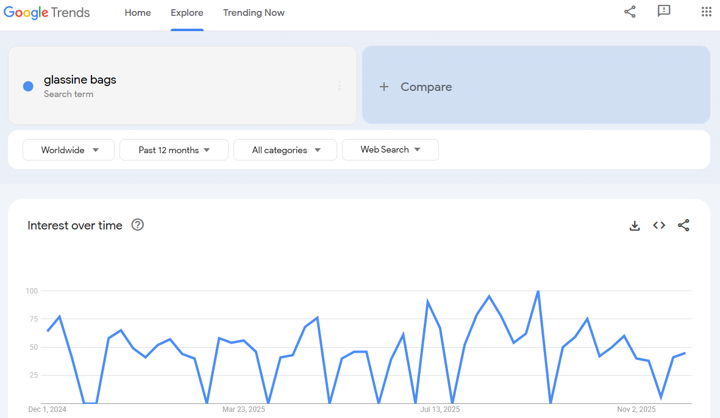The image size is (720, 418).
Task: Click the plus icon in Compare box
Action: pyautogui.click(x=384, y=87)
